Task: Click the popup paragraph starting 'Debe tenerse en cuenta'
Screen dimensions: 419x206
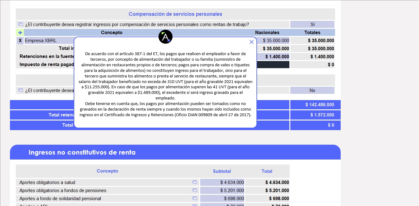Action: coord(165,109)
